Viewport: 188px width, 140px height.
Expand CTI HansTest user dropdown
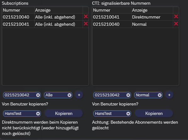tap(112, 114)
